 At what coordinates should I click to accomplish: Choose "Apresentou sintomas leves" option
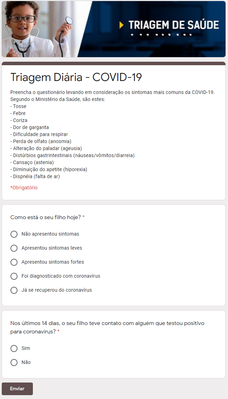(14, 248)
